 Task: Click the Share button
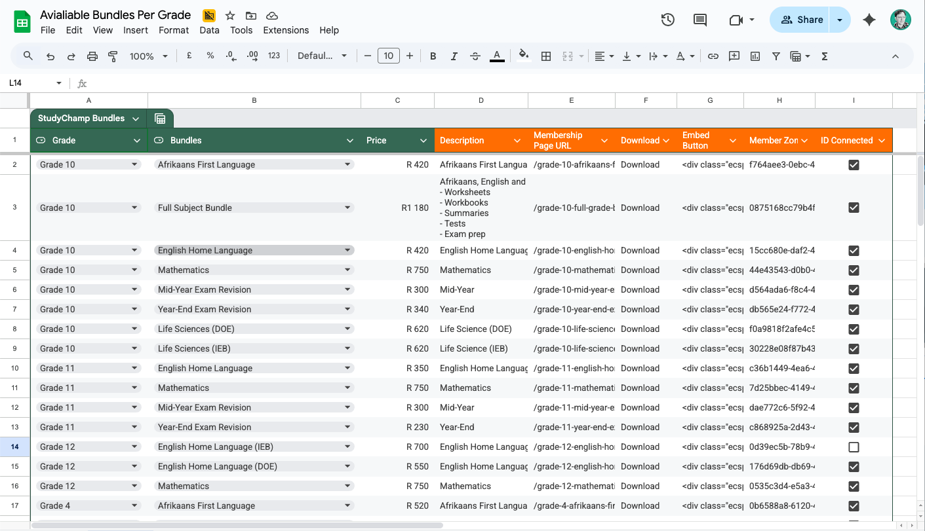pos(801,20)
